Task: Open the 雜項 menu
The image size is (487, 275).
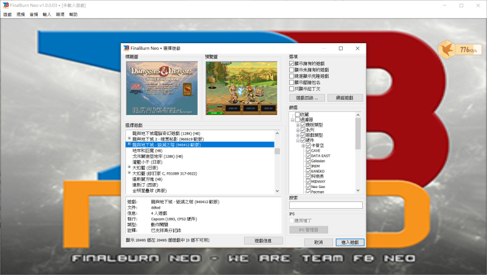Action: click(60, 14)
